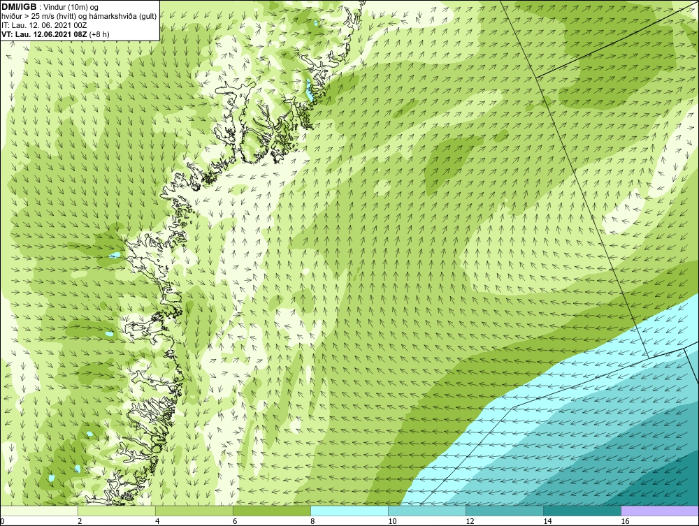The image size is (699, 526).
Task: Click the 6–8 m/s dark green legend swatch
Action: pyautogui.click(x=272, y=511)
